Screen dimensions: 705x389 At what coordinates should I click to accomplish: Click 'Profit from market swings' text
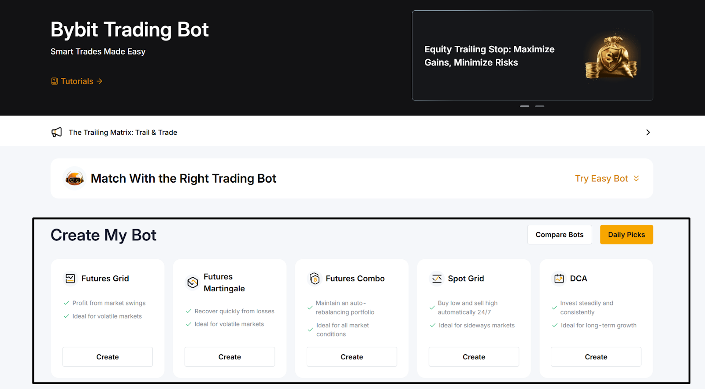(x=109, y=303)
